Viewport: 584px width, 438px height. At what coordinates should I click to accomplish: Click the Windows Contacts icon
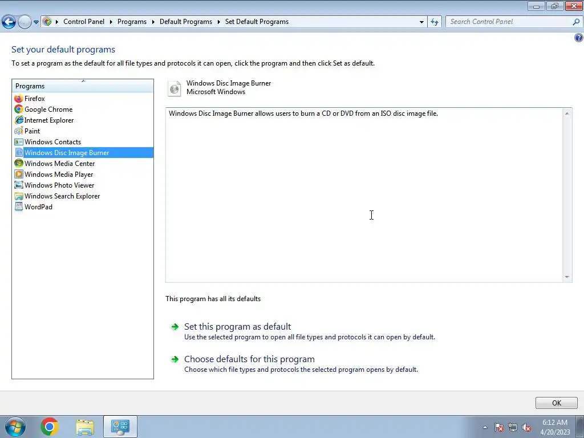click(x=19, y=142)
